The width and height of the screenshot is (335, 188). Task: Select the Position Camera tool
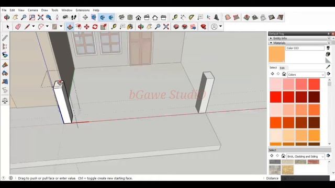click(57, 17)
